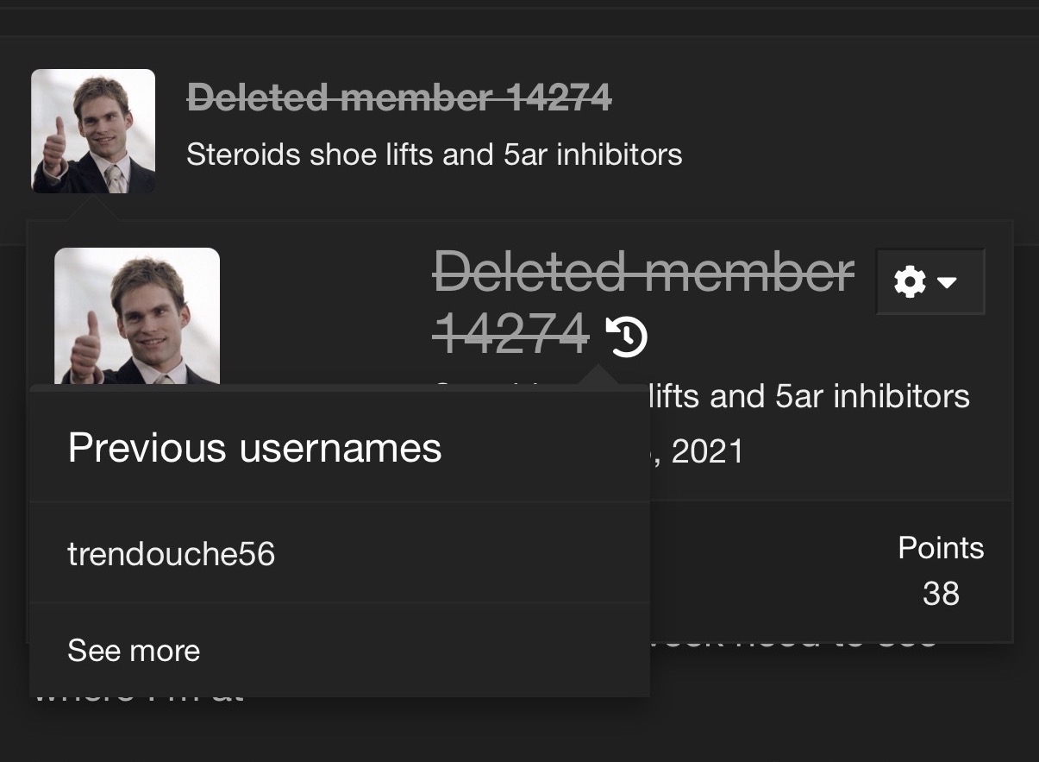
Task: Click the Previous usernames popup header
Action: pyautogui.click(x=254, y=448)
